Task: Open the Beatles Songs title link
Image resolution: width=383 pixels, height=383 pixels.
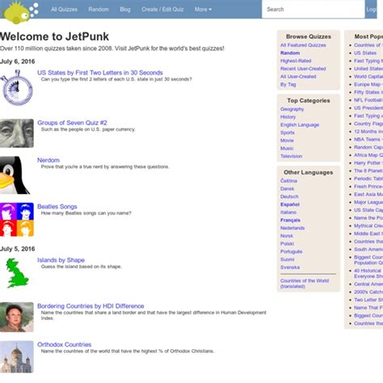Action: (x=57, y=207)
